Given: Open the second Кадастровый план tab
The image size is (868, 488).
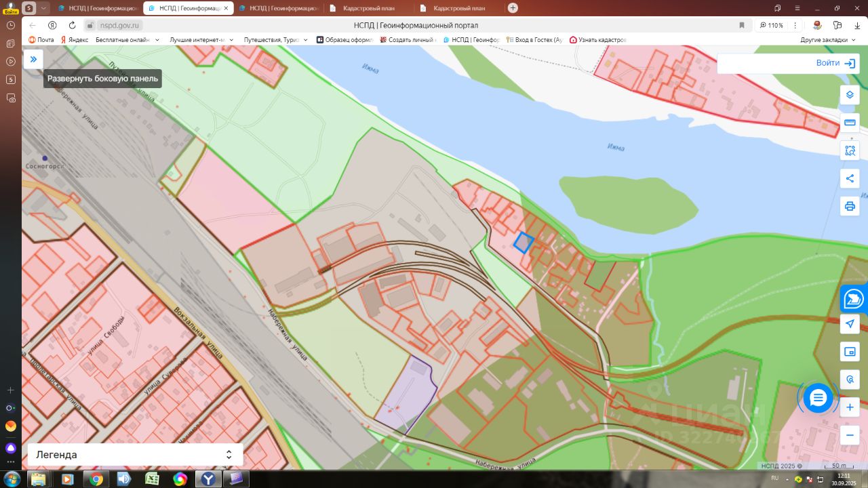Looking at the screenshot, I should 459,8.
